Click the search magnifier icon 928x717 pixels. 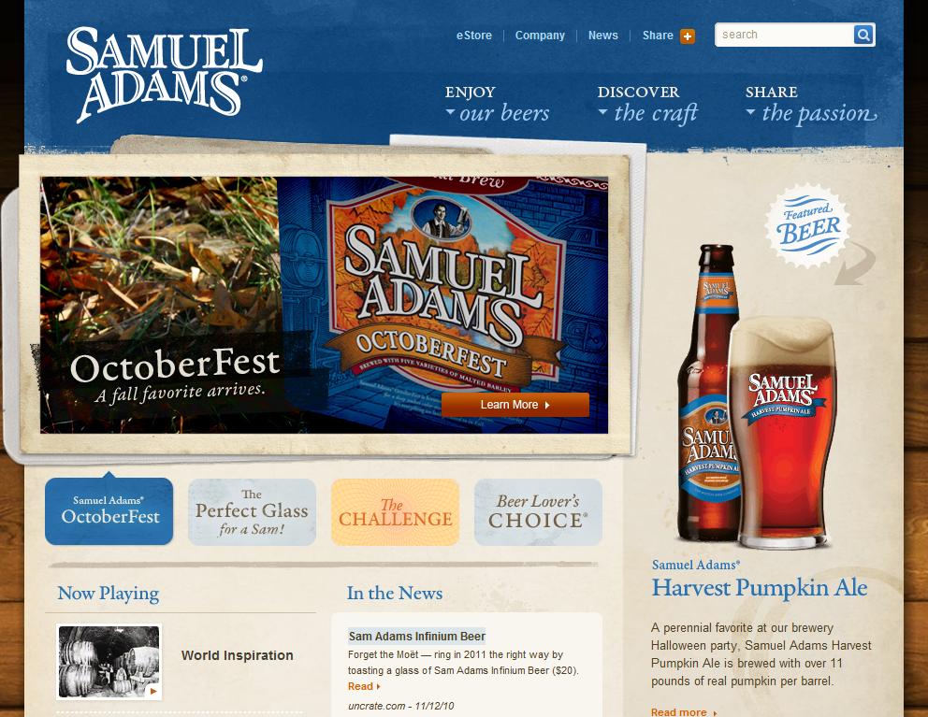pyautogui.click(x=863, y=35)
